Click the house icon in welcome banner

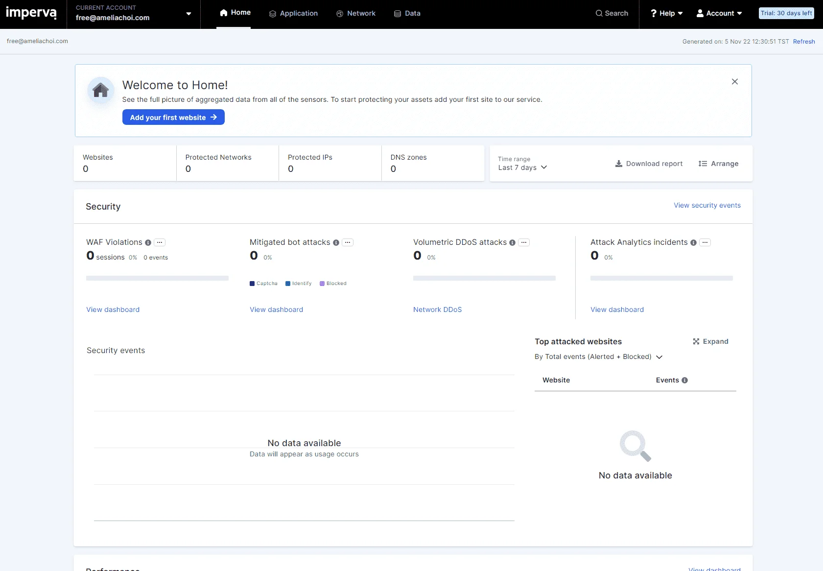click(x=101, y=90)
